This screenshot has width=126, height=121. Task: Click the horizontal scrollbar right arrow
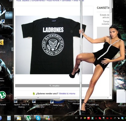[x=108, y=98]
